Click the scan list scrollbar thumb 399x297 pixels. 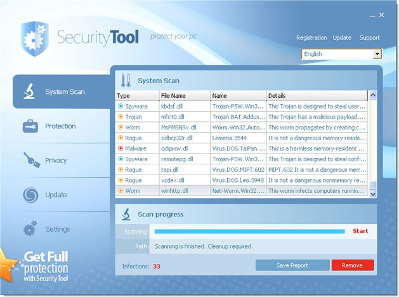[373, 185]
